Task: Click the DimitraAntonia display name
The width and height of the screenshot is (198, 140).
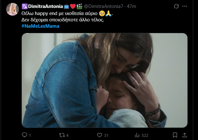Action: 46,6
